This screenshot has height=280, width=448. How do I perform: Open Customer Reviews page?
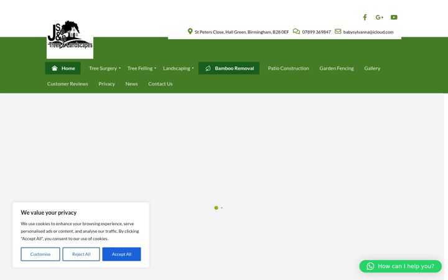pos(67,84)
